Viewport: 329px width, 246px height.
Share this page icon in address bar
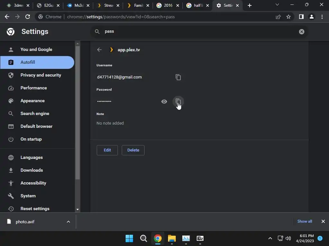pyautogui.click(x=278, y=17)
